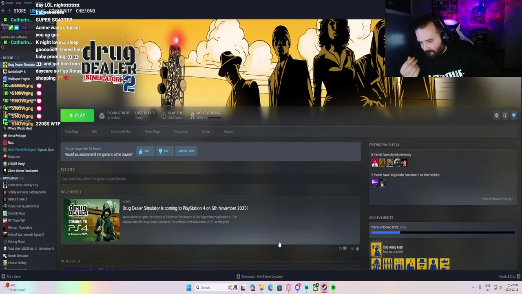
Task: Open the STORE tab
Action: point(20,11)
